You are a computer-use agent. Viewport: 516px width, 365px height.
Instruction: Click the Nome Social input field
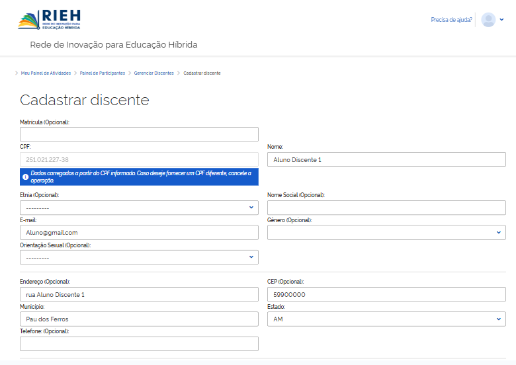coord(386,208)
